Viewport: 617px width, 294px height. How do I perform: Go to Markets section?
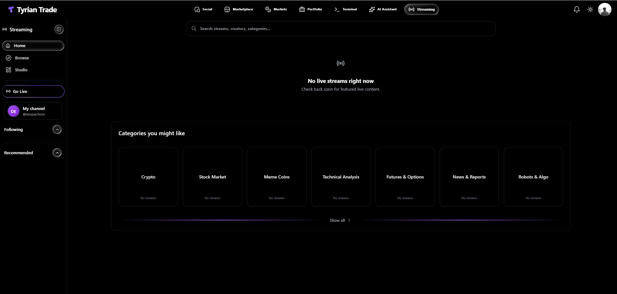coord(276,9)
